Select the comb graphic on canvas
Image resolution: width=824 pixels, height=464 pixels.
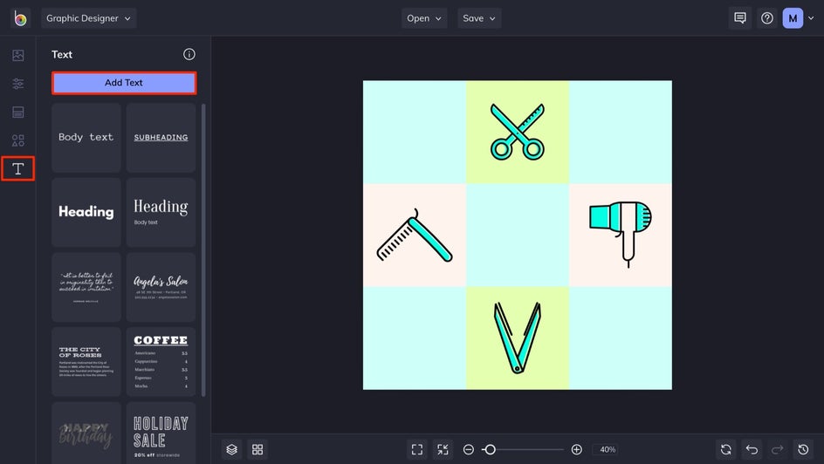coord(414,235)
